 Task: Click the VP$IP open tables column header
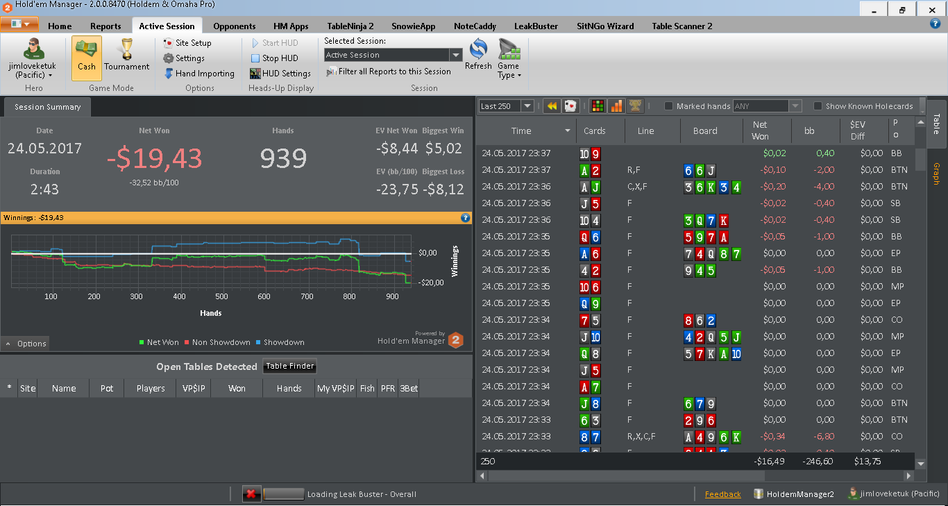tap(194, 388)
